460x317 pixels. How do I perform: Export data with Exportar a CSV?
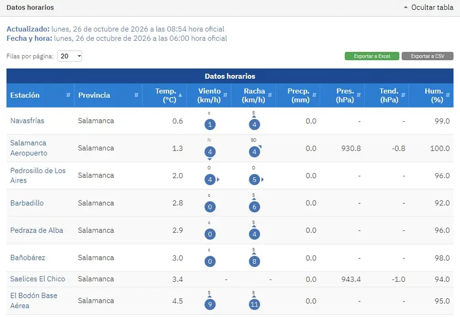tap(427, 56)
